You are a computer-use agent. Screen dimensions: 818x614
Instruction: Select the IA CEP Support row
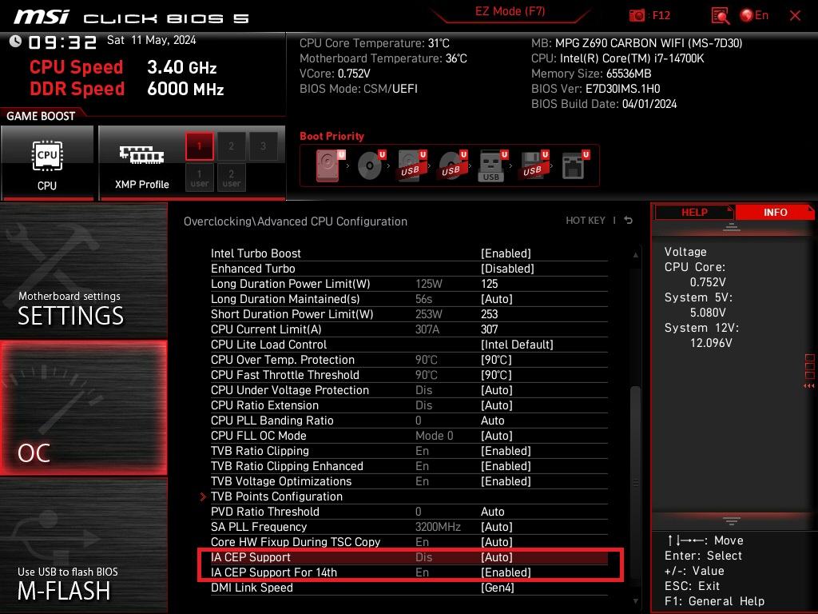[x=409, y=557]
